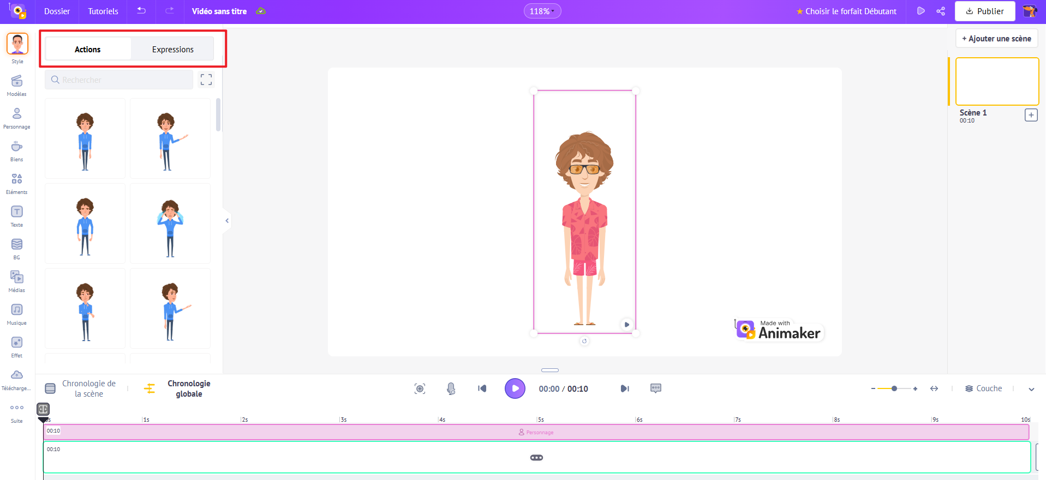Click the actions list scrollbar
The image size is (1046, 480).
click(x=218, y=115)
